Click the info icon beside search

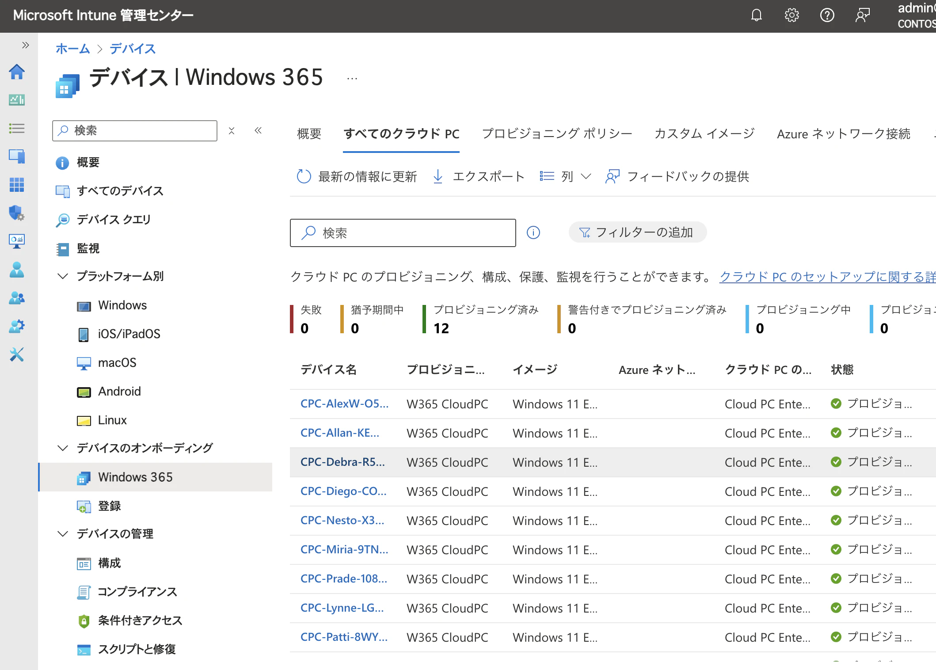[533, 232]
